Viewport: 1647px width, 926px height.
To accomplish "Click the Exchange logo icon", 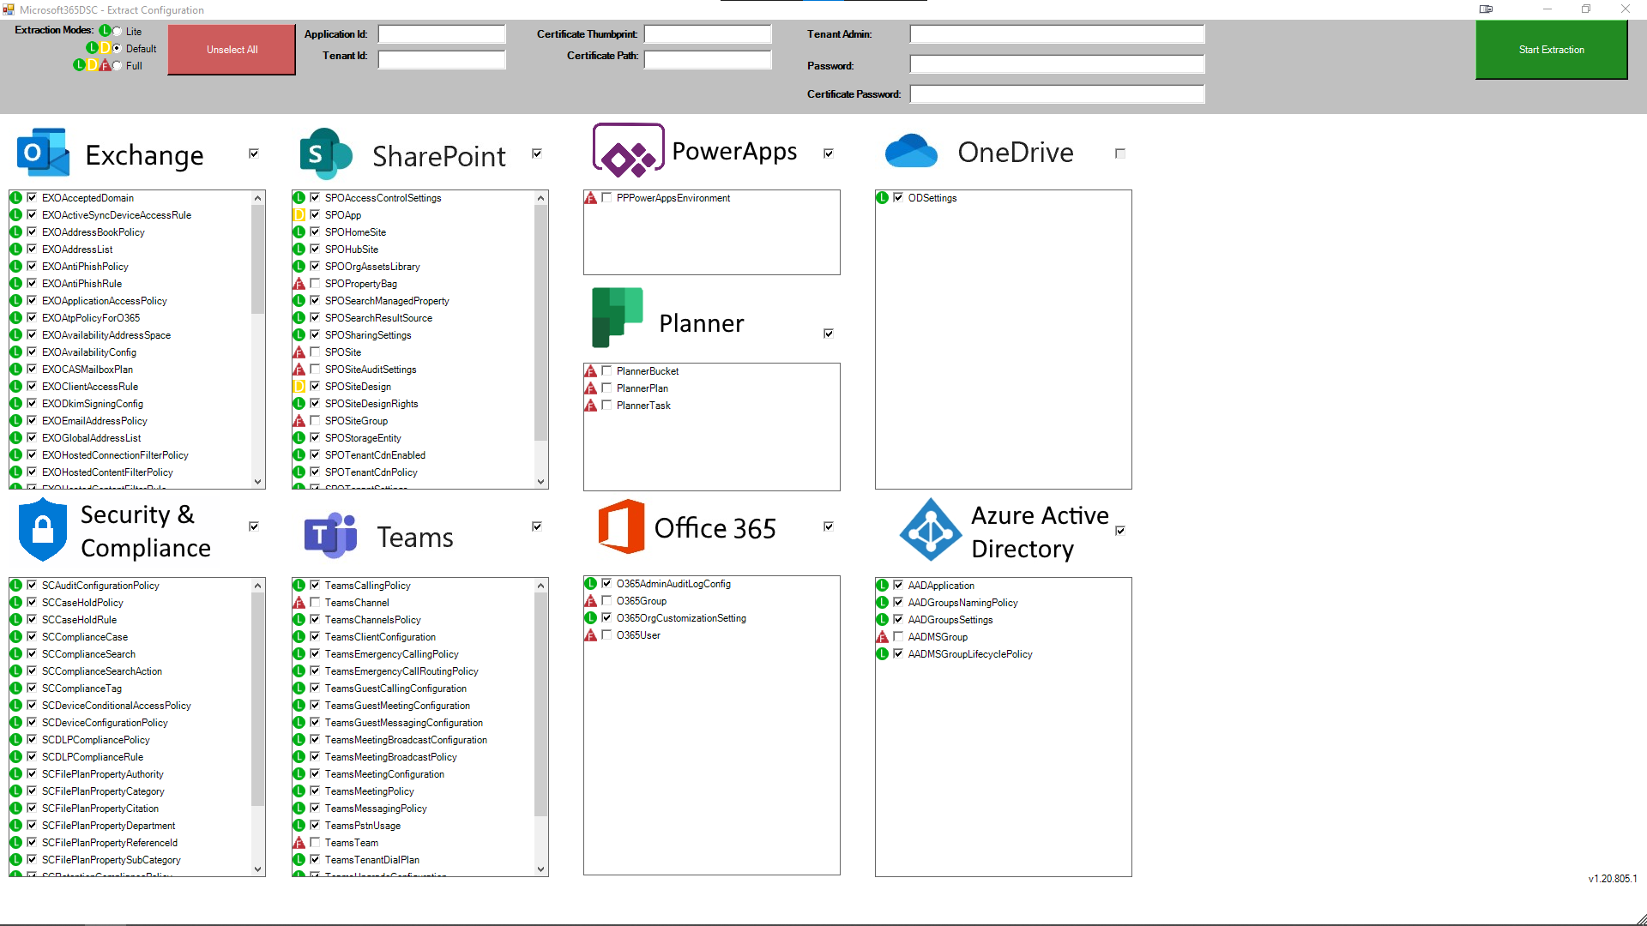I will coord(43,153).
